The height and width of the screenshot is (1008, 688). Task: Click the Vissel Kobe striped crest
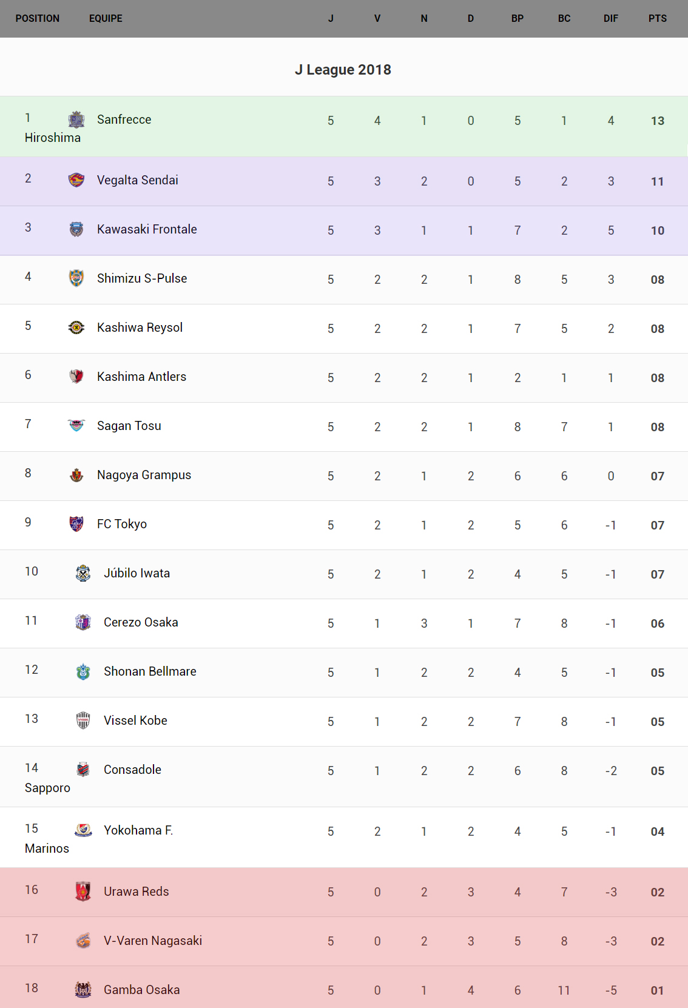point(83,721)
